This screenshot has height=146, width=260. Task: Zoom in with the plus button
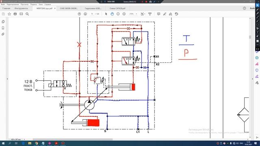(x=124, y=14)
